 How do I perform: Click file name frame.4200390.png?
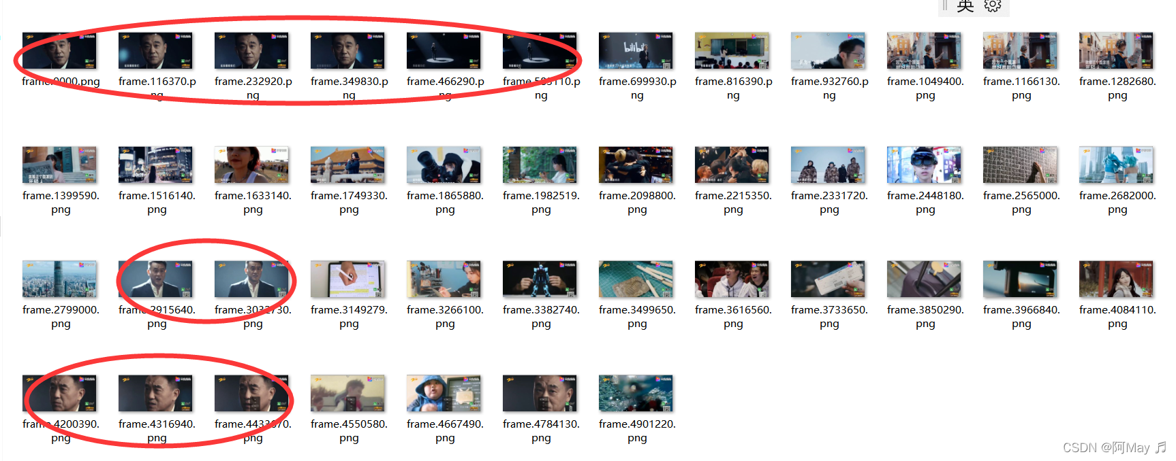[x=61, y=431]
